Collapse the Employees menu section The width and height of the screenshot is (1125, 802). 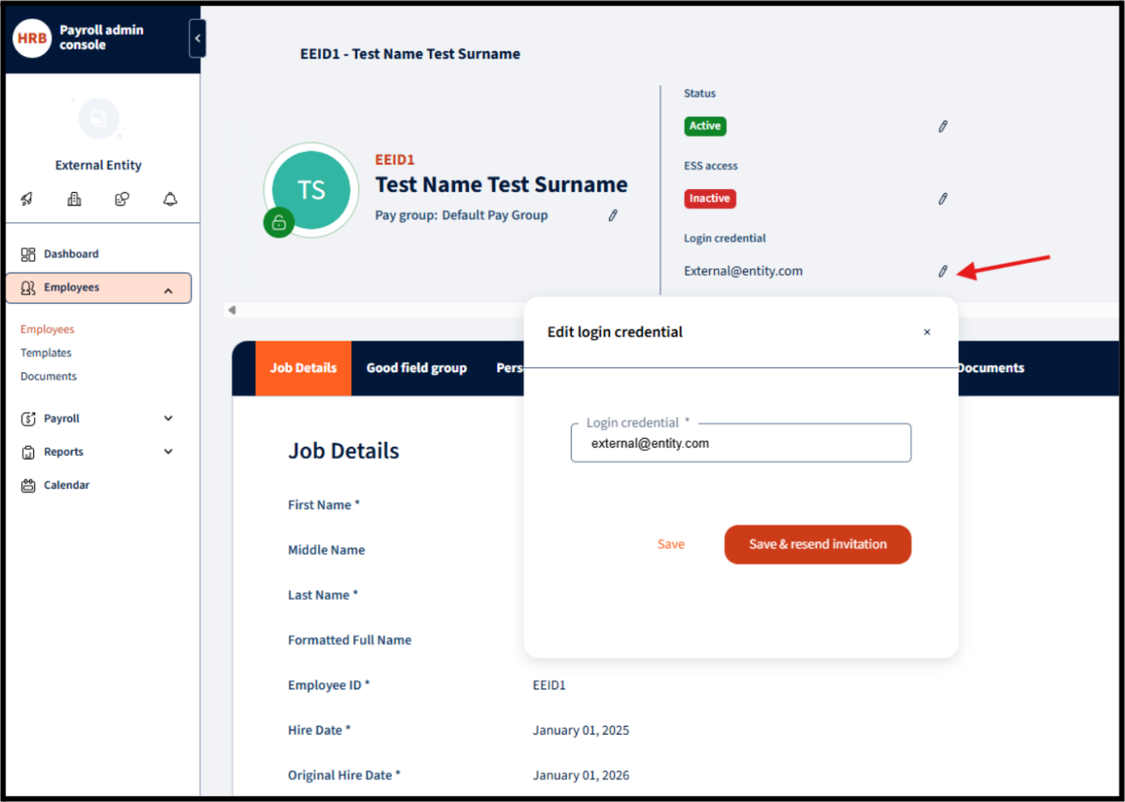tap(168, 289)
